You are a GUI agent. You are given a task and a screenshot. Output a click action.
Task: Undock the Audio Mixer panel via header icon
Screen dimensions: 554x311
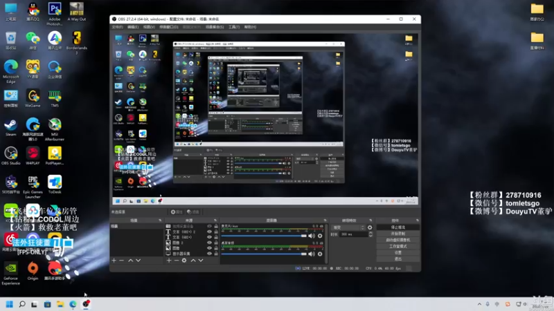click(325, 220)
